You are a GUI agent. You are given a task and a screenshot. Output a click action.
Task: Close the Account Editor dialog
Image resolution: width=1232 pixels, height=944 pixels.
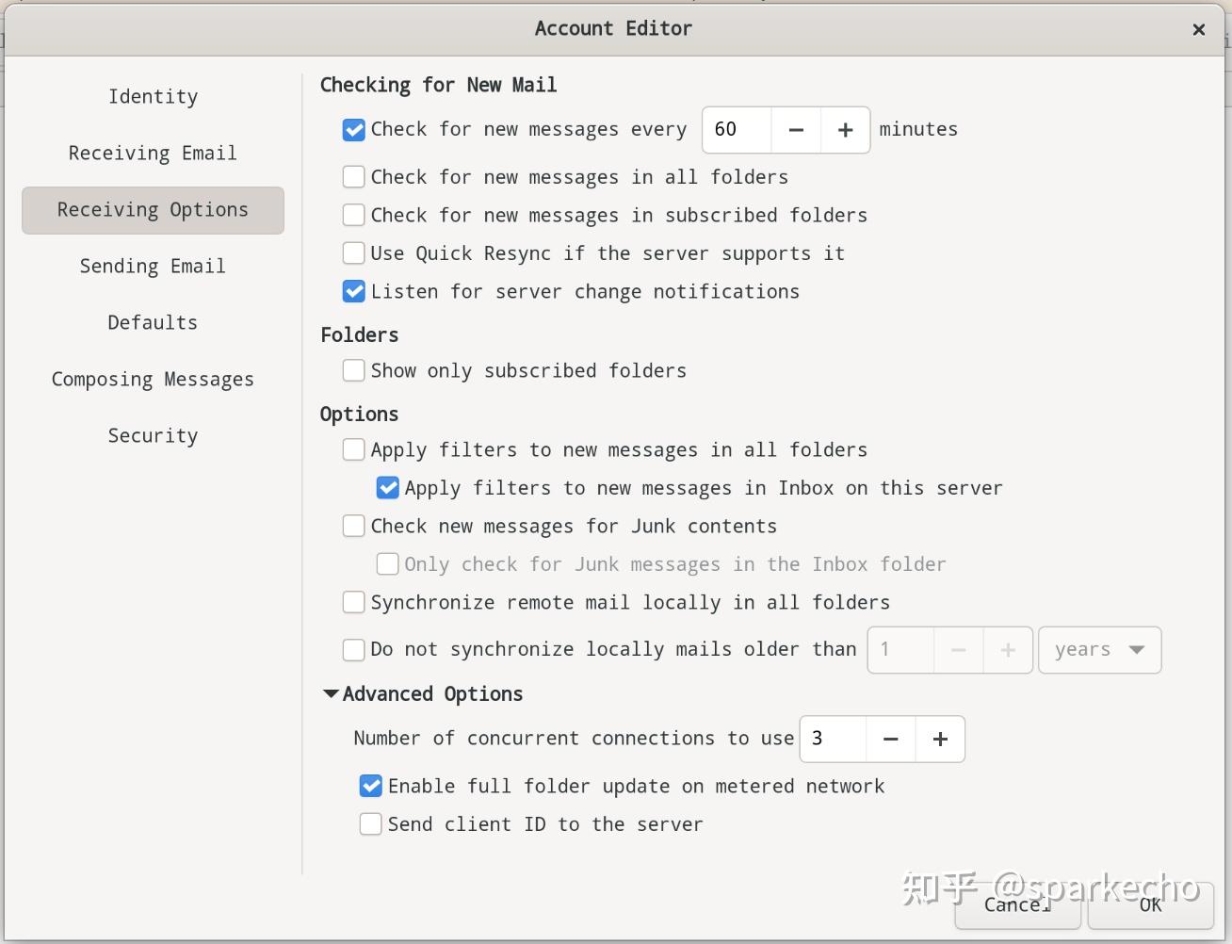tap(1199, 29)
